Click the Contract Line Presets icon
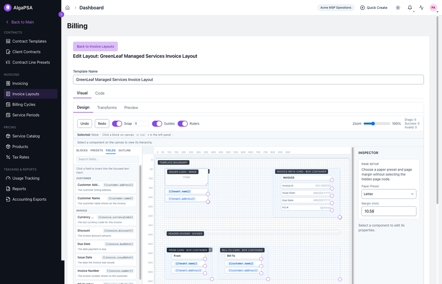 point(8,62)
